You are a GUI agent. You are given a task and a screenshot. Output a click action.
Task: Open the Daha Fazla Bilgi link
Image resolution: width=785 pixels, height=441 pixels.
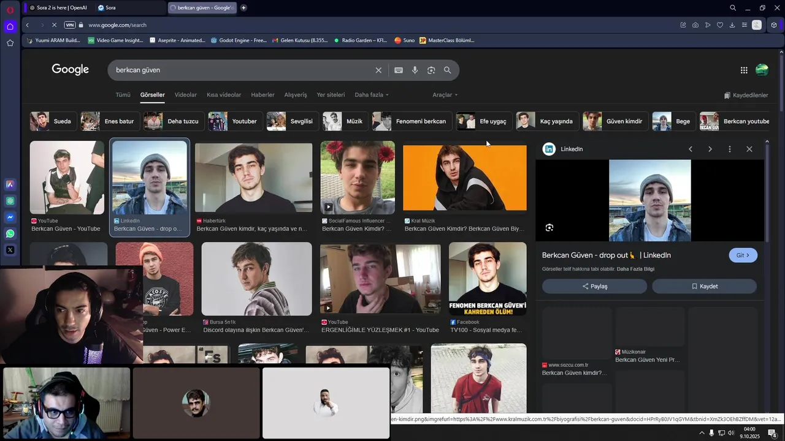636,269
